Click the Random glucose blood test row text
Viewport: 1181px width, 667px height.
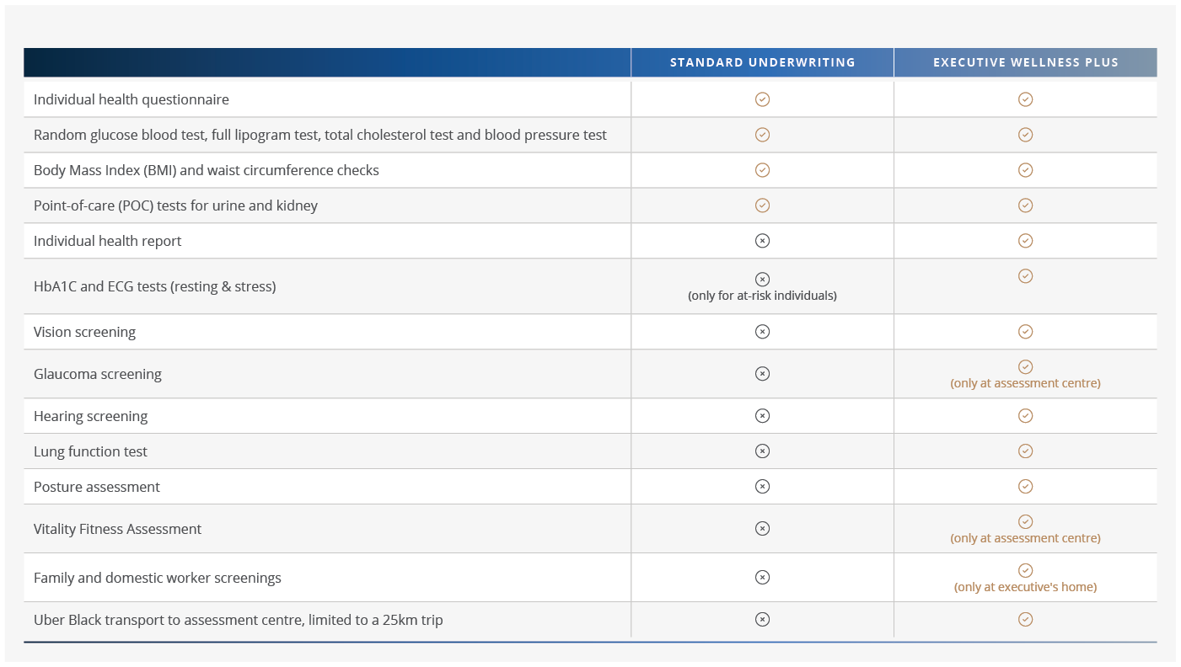pos(319,135)
